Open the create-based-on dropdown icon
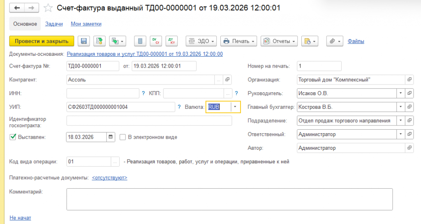This screenshot has height=224, width=421. click(118, 41)
